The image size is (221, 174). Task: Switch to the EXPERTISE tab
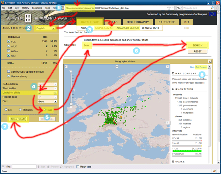point(167,22)
